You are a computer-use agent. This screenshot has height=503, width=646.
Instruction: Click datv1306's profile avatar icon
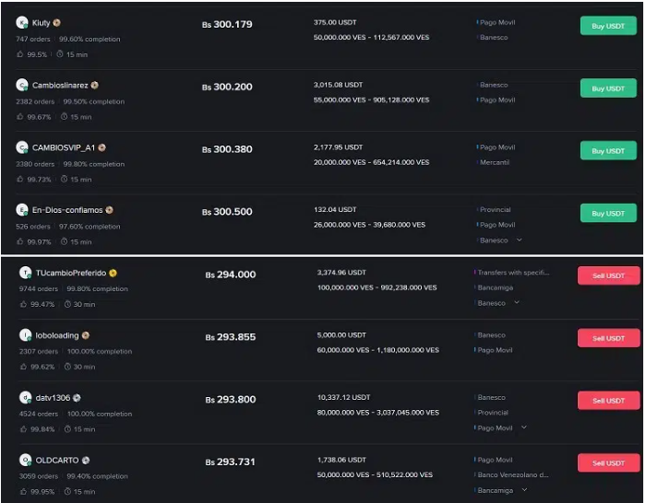[26, 398]
